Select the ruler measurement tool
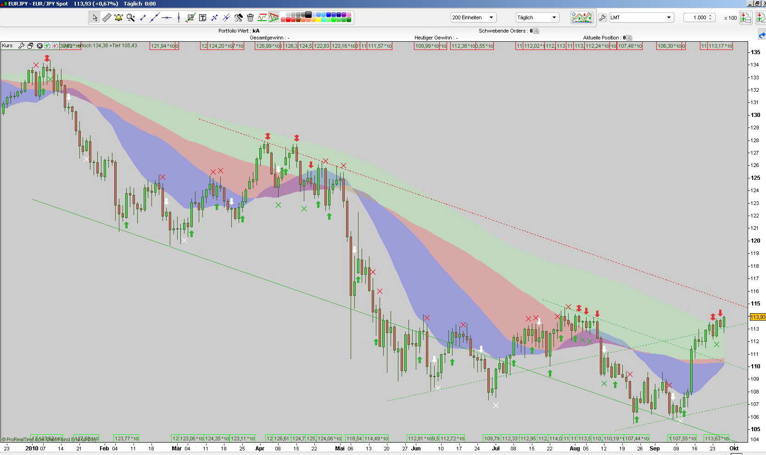Screen dimensions: 766x455 pos(106,17)
